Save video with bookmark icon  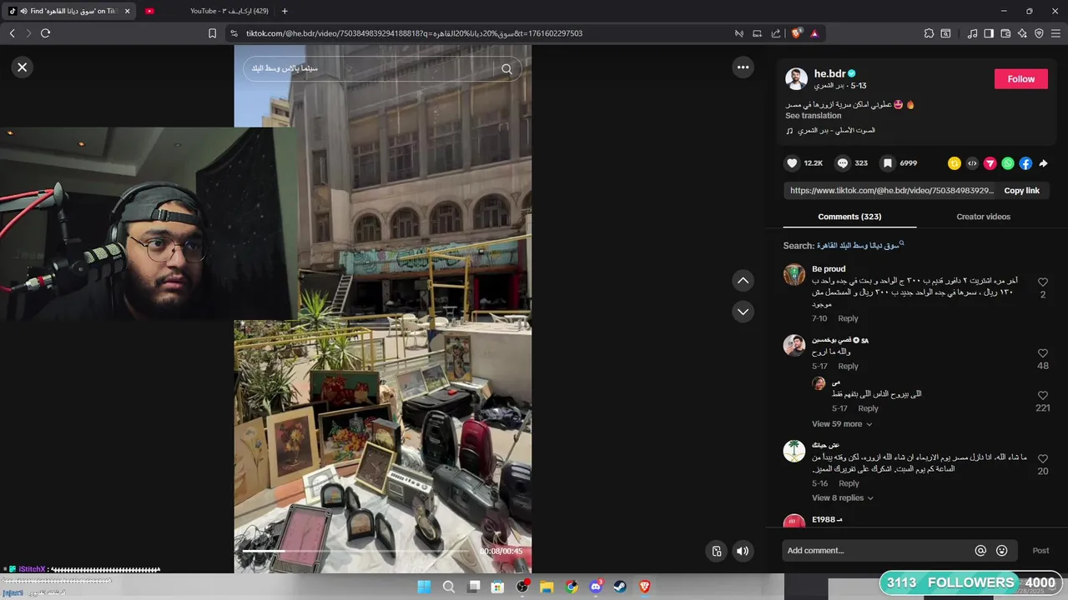888,163
